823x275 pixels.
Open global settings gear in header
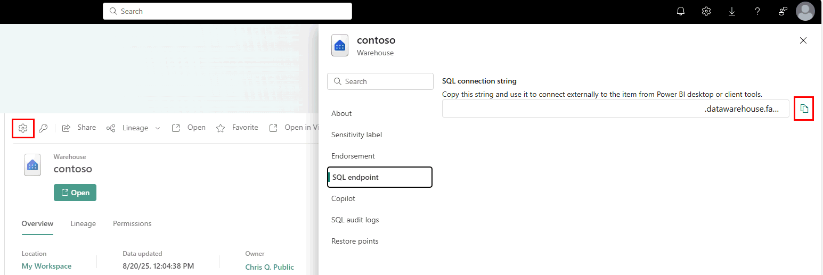[706, 11]
